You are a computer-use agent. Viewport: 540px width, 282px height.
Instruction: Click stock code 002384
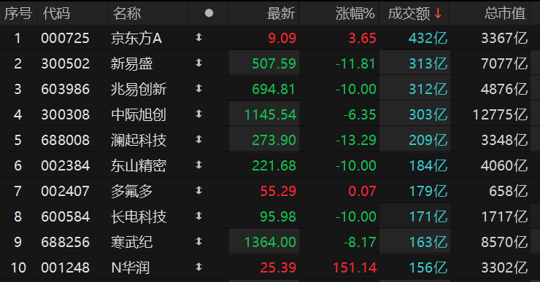tap(65, 165)
